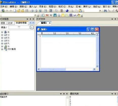Click the light bulb toolbar icon
Viewport: 118px width, 106px height.
coord(59,15)
